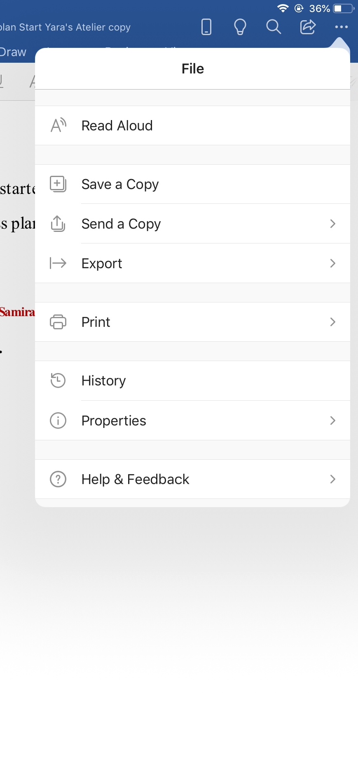Click the Read Aloud icon
Viewport: 358px width, 777px height.
pyautogui.click(x=58, y=125)
